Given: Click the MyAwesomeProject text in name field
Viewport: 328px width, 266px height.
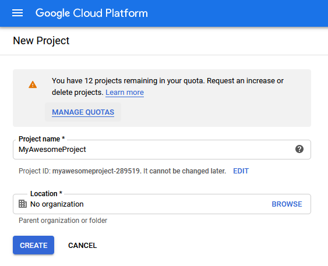Looking at the screenshot, I should [x=52, y=150].
